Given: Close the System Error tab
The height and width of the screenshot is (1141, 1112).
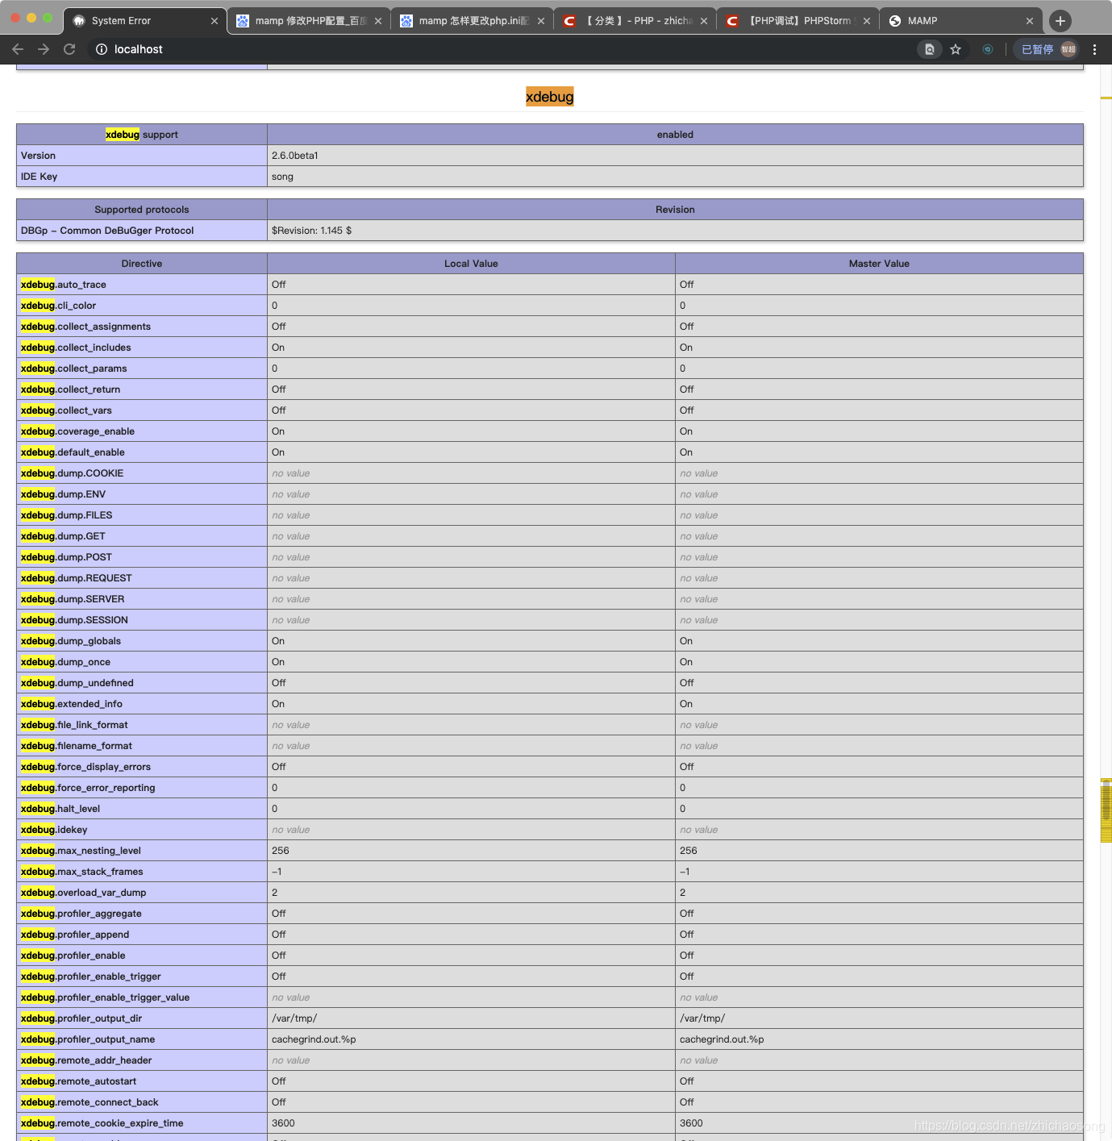Looking at the screenshot, I should point(214,21).
